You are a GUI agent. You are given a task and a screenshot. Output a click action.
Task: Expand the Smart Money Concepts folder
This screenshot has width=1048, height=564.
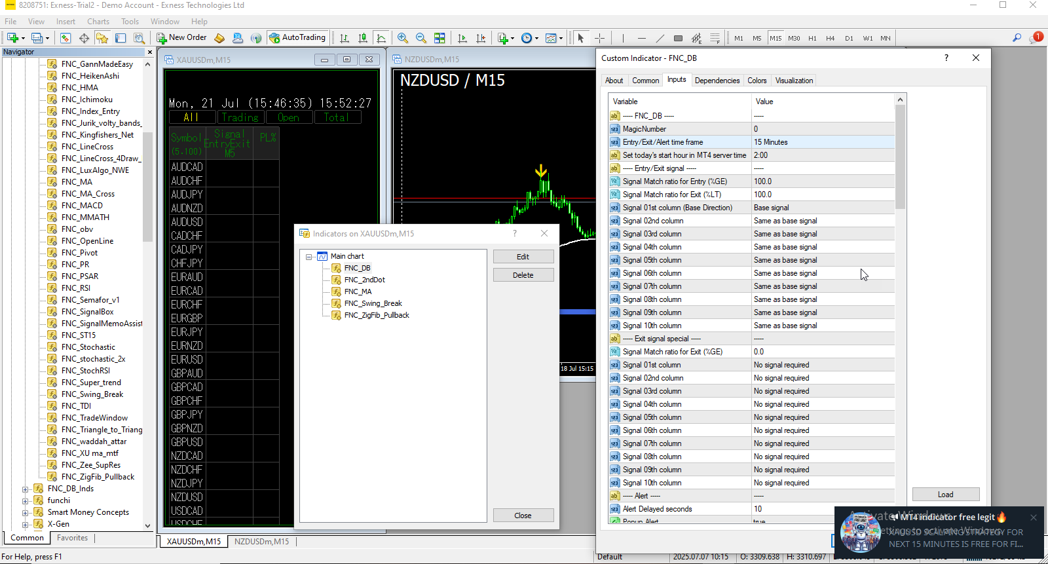coord(26,512)
